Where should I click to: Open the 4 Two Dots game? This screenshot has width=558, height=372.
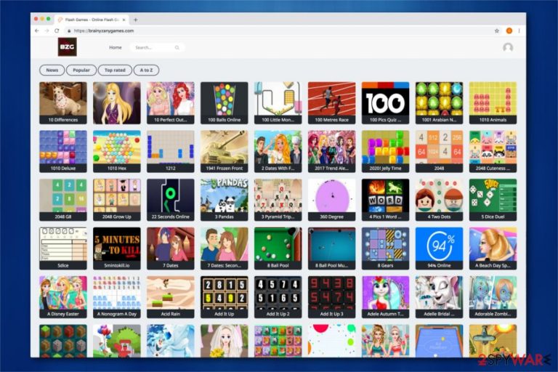click(x=439, y=200)
